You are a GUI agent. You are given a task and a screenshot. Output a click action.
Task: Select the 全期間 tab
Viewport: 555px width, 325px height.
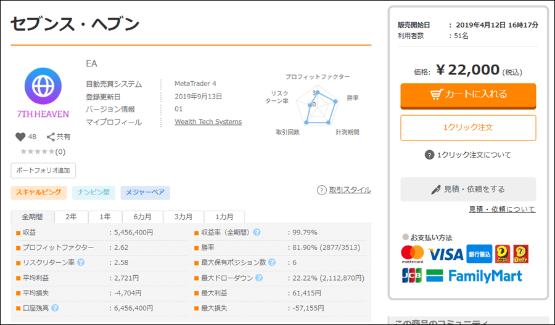(32, 217)
